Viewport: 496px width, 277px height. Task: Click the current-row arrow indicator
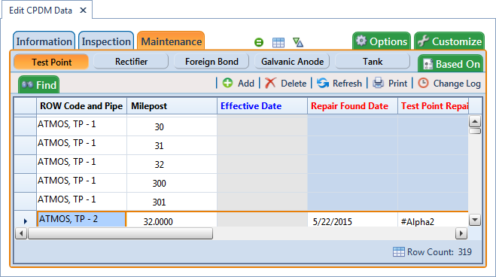(26, 221)
